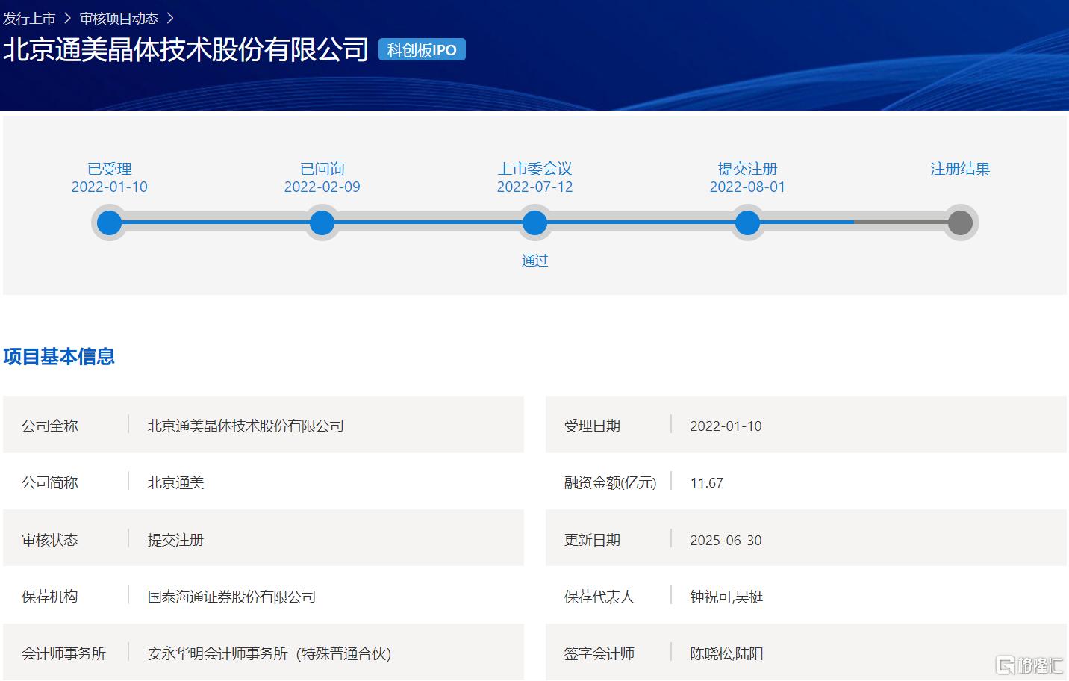Click the 上市委会议 stage label

click(534, 169)
